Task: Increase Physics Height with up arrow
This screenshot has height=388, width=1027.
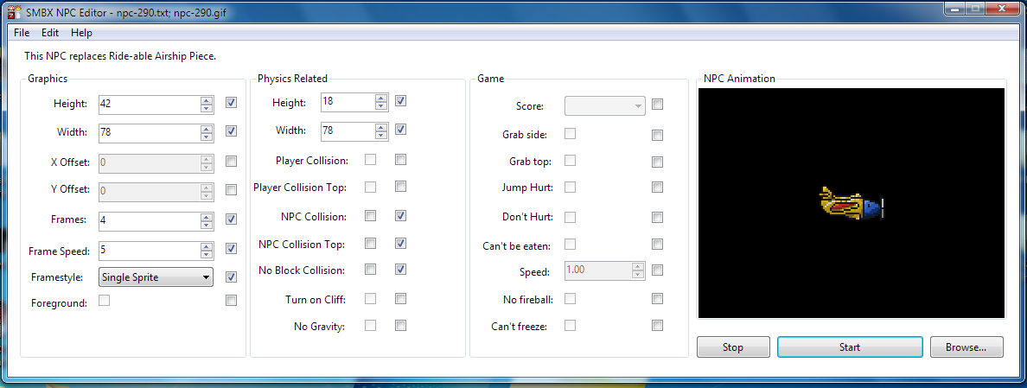Action: pos(381,98)
